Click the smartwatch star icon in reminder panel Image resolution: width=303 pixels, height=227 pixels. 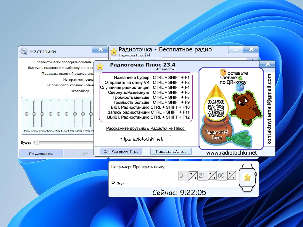coord(247,177)
